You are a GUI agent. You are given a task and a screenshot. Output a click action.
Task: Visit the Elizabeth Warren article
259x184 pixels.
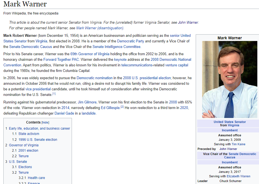pyautogui.click(x=238, y=176)
